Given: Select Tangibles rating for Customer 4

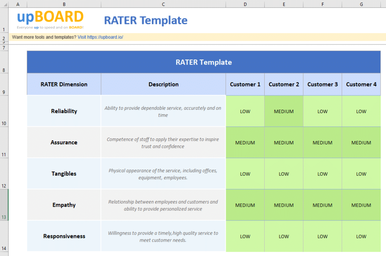Looking at the screenshot, I should click(361, 173).
